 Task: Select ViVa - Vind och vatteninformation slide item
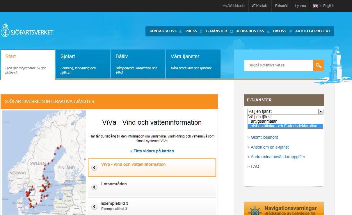click(x=152, y=168)
